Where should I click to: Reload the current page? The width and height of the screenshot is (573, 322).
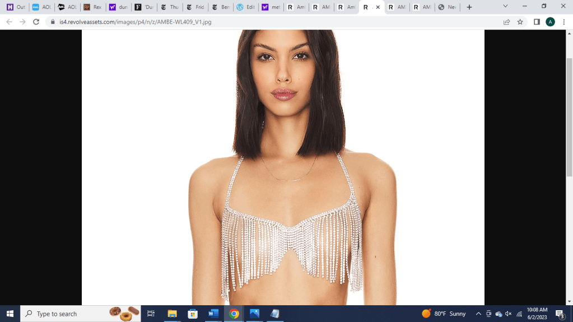pos(36,22)
